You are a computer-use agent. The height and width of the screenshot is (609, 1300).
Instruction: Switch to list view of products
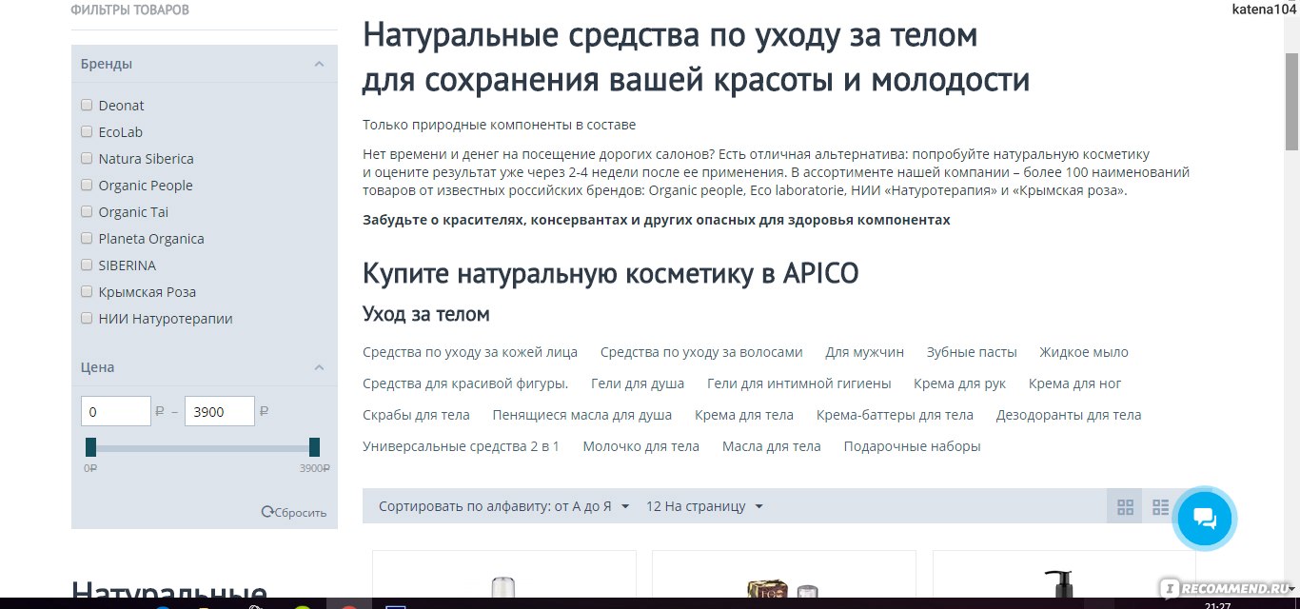tap(1160, 506)
